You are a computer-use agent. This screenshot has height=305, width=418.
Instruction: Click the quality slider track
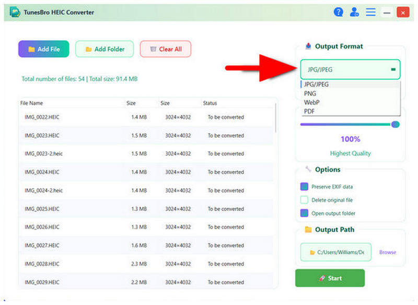345,125
